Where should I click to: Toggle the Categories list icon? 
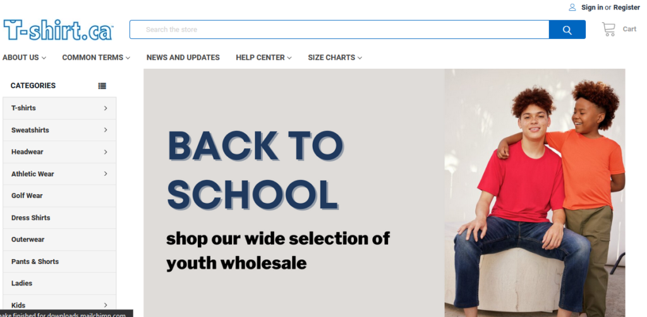pos(102,86)
